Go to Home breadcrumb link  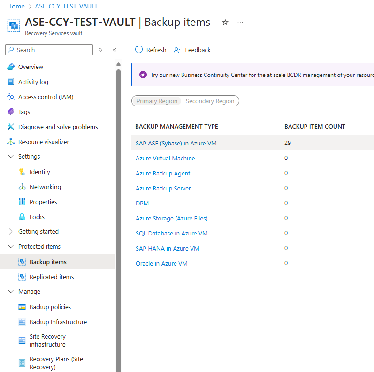[x=16, y=7]
